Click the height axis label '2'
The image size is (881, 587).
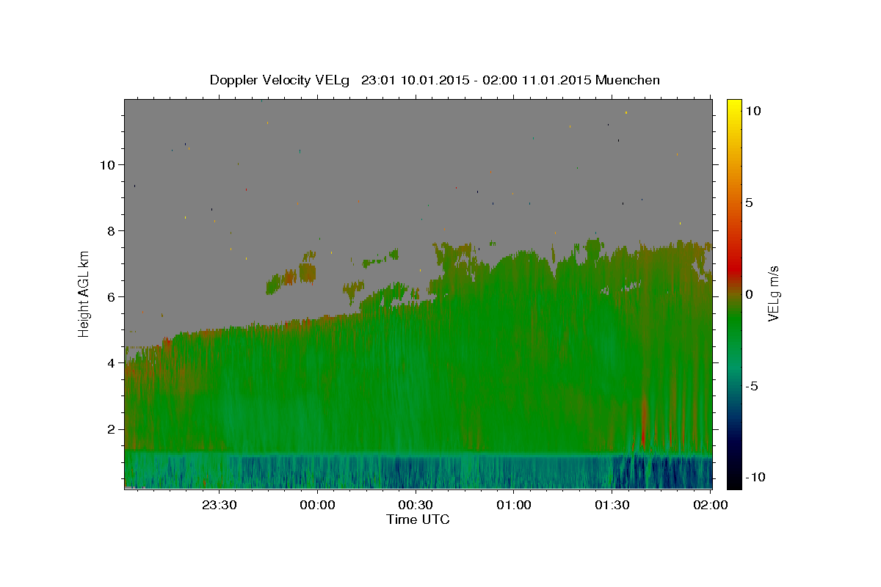point(111,429)
